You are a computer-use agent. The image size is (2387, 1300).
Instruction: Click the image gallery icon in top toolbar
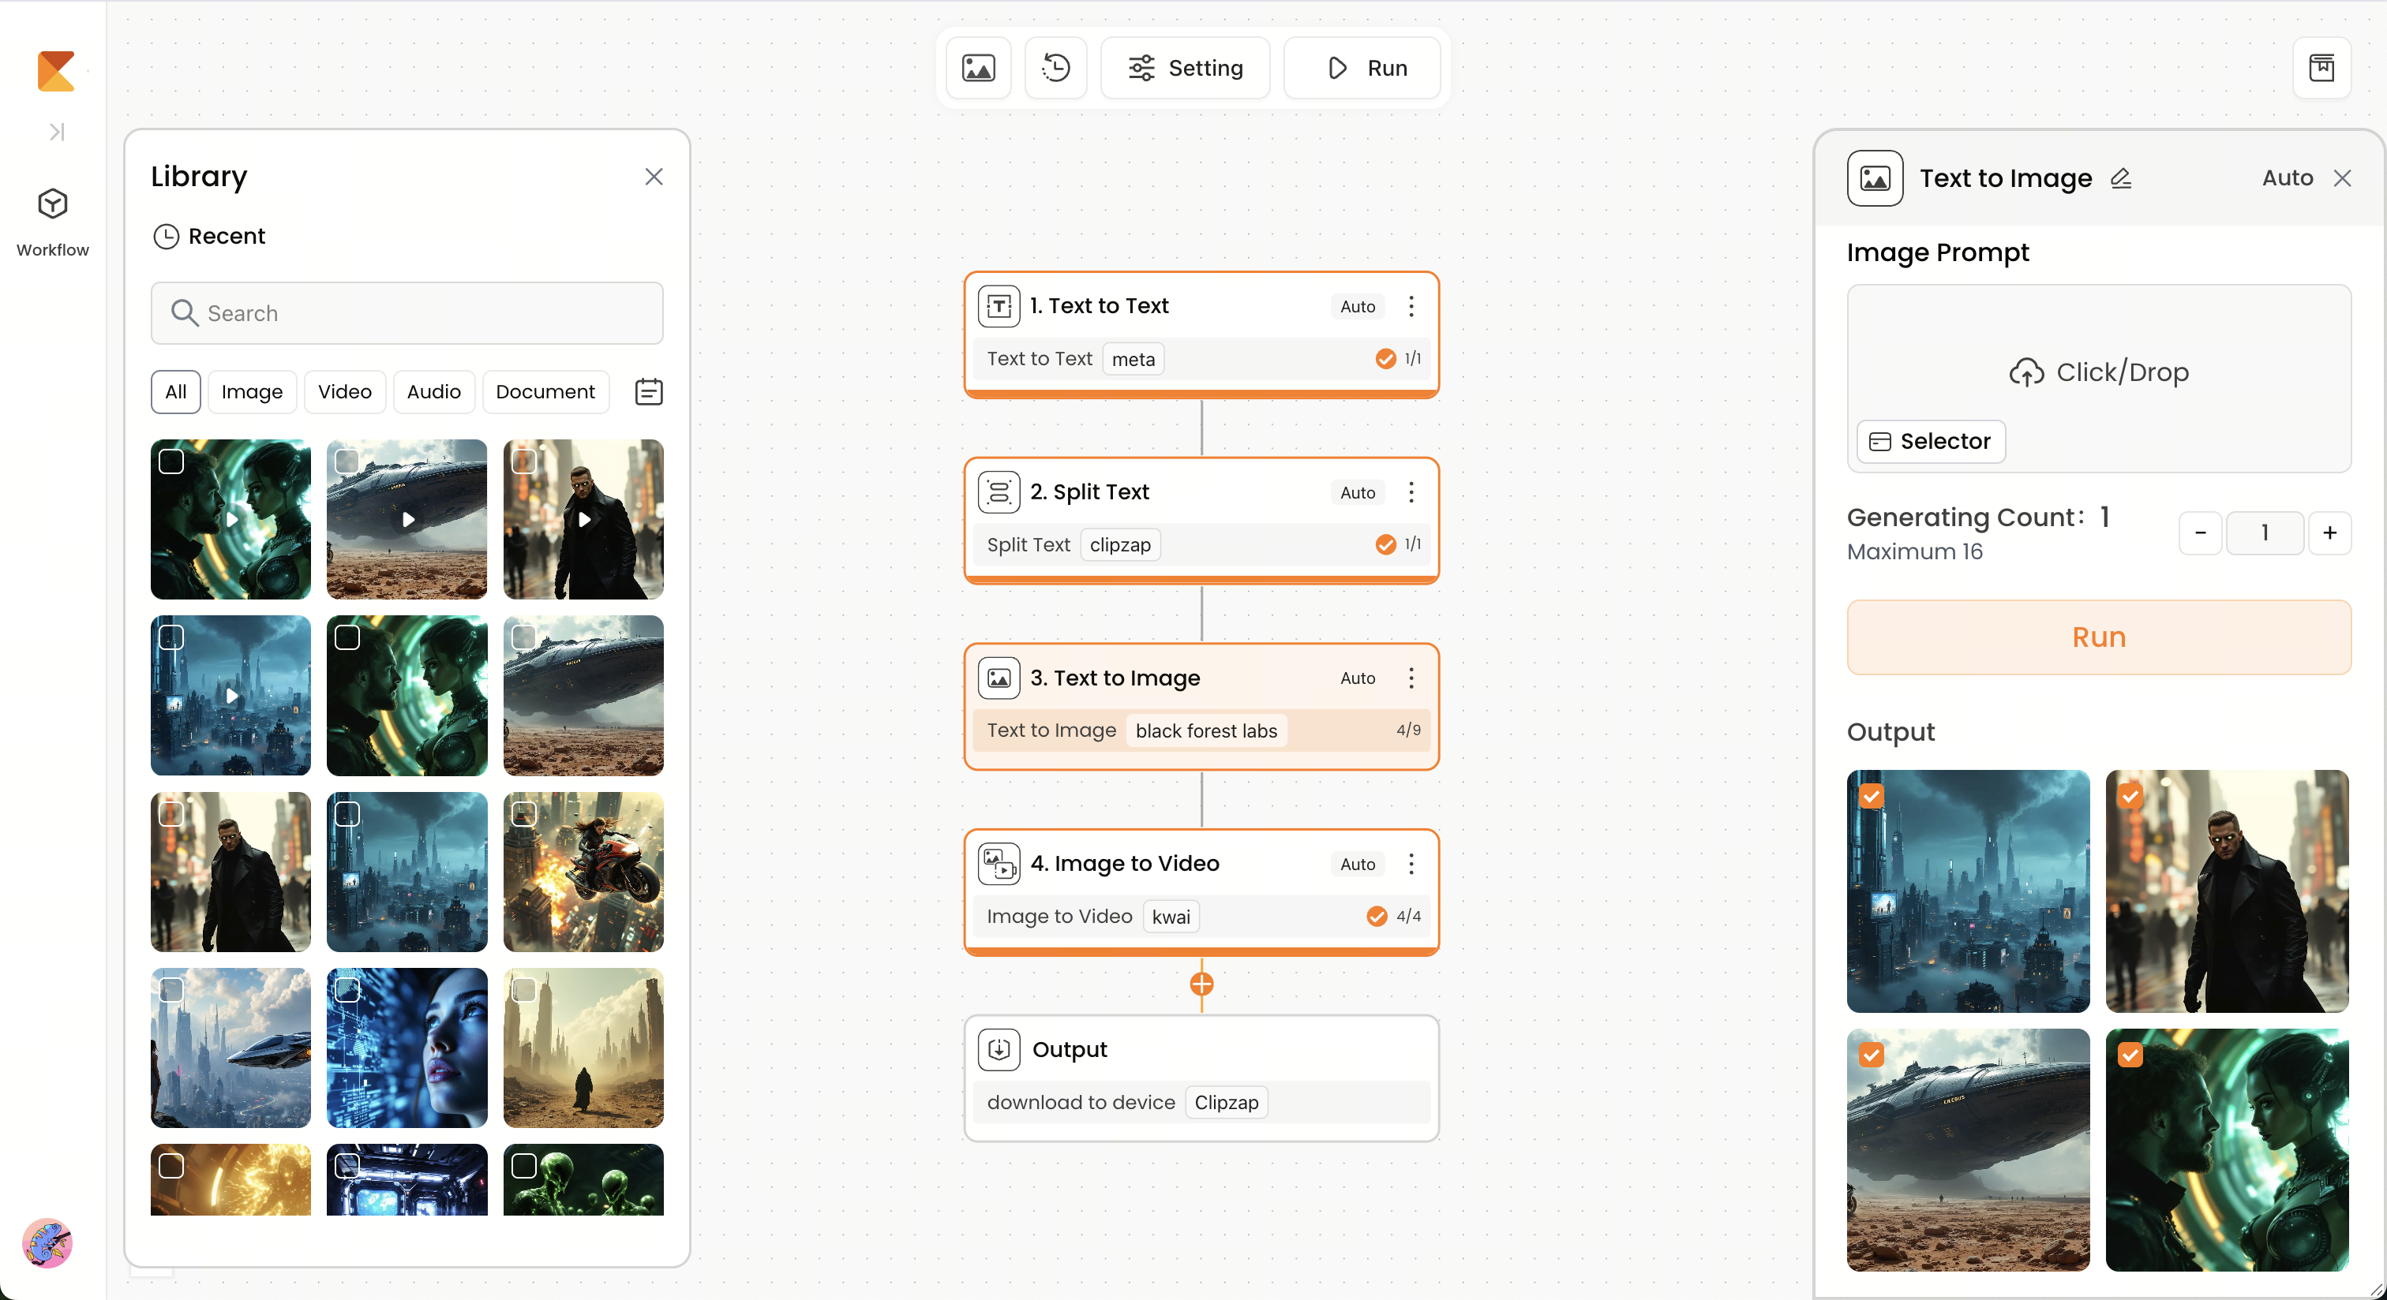pyautogui.click(x=977, y=68)
